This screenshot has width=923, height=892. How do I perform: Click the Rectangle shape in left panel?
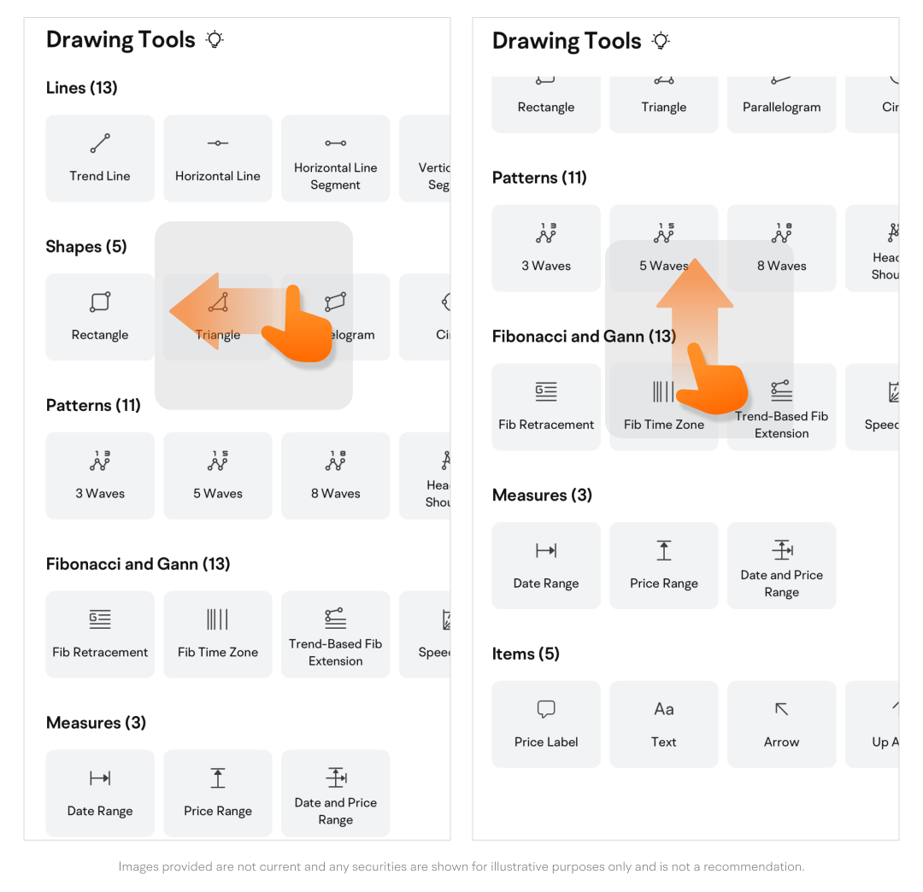click(100, 317)
